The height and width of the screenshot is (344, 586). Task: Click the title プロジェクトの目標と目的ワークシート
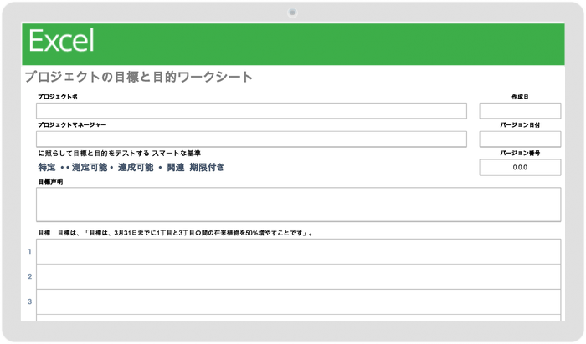(139, 77)
